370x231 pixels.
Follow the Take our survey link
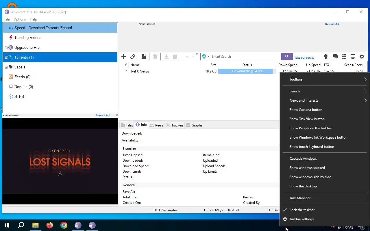coord(304,57)
